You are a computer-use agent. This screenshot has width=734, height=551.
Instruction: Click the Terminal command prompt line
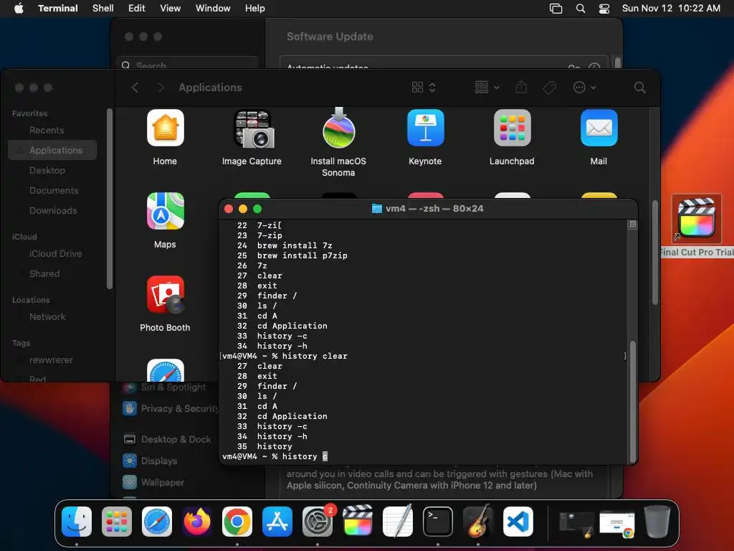pos(275,456)
